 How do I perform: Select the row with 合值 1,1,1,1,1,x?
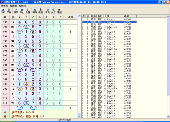click(x=109, y=27)
